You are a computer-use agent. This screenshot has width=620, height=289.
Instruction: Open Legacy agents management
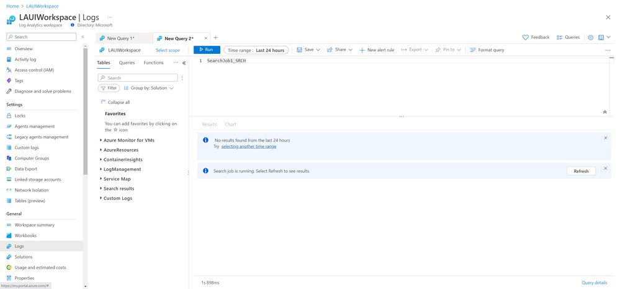click(x=41, y=137)
